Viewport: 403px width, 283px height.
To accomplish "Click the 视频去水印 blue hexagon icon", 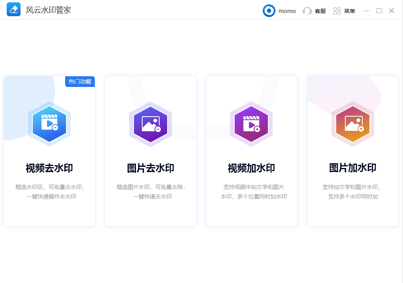I will click(x=49, y=124).
